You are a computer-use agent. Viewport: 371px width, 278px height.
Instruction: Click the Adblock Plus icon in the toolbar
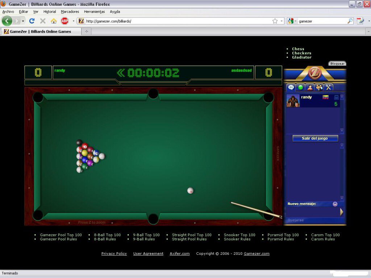pos(64,21)
